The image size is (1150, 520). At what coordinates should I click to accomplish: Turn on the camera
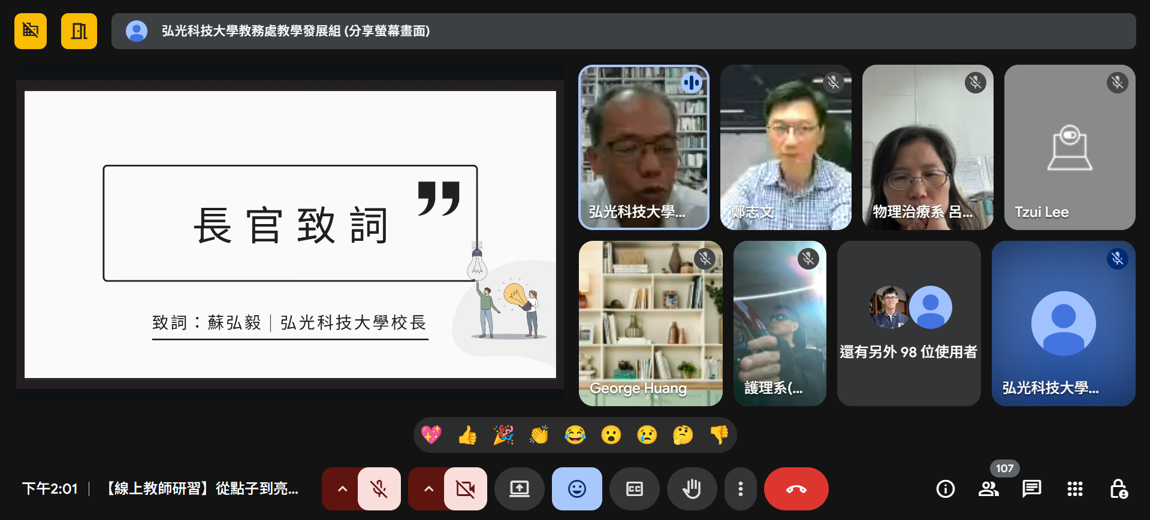(x=465, y=489)
